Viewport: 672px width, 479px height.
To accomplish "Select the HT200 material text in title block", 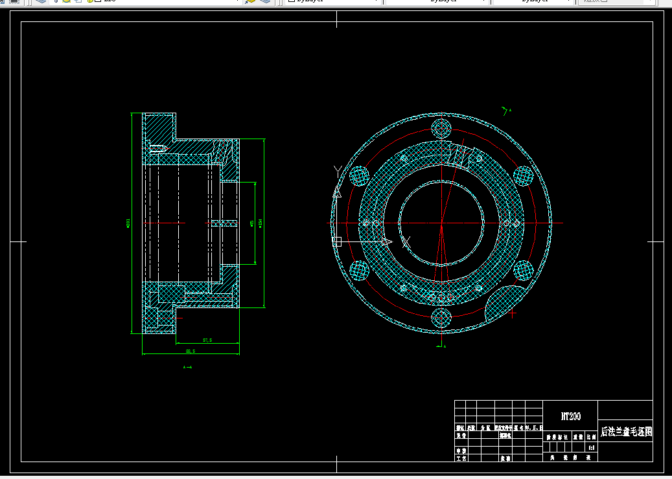I will pos(570,416).
